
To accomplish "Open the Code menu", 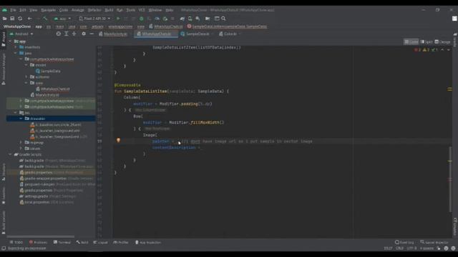I will [x=64, y=10].
